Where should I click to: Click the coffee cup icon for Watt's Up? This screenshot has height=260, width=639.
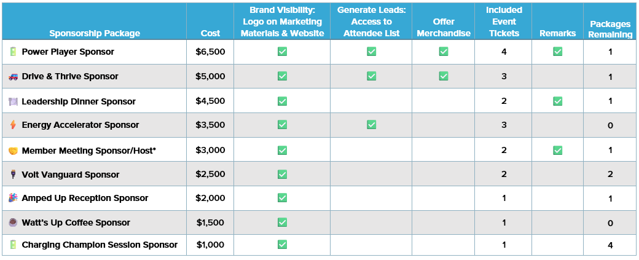click(x=14, y=223)
